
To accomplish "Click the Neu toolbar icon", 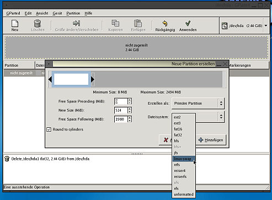I will 15,24.
